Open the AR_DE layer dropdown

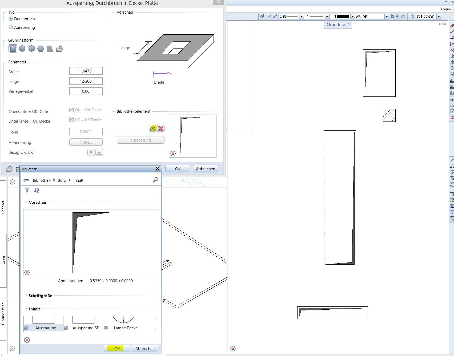tap(387, 17)
